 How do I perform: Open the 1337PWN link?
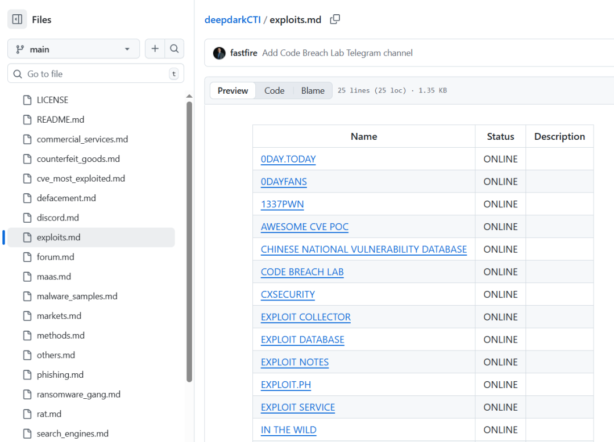pyautogui.click(x=283, y=204)
